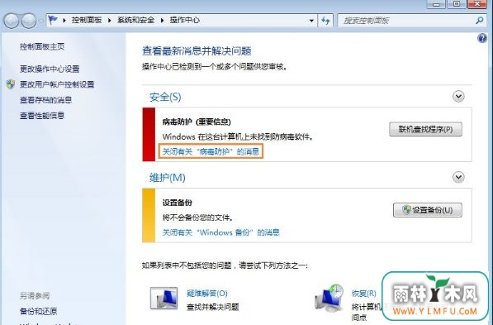
Task: Expand arrow before 控制面板 in breadcrumb
Action: (64, 21)
